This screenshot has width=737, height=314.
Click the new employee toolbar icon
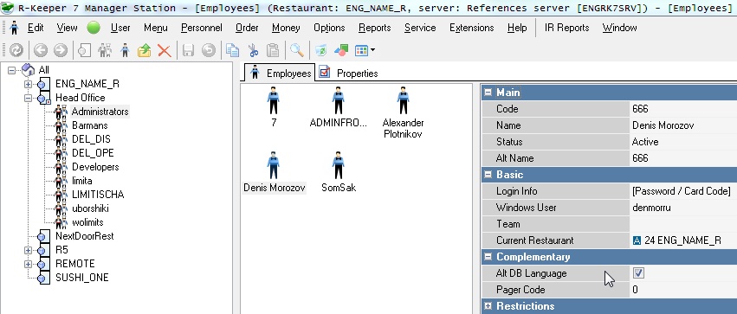pyautogui.click(x=125, y=50)
